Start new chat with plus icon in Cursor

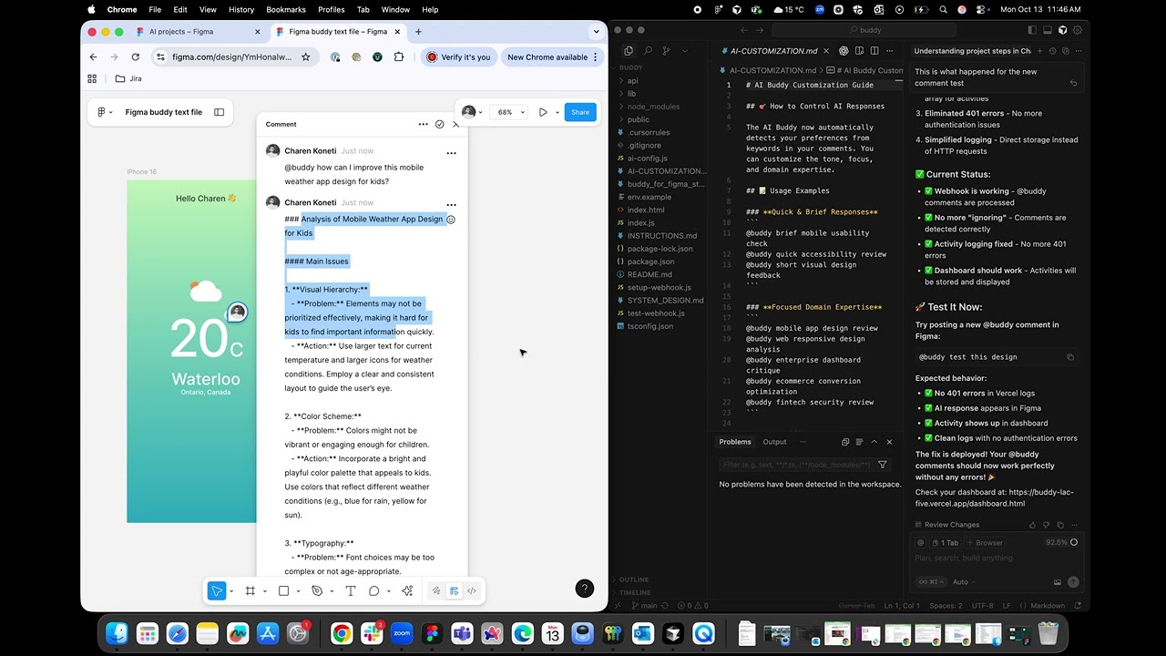tap(1041, 51)
